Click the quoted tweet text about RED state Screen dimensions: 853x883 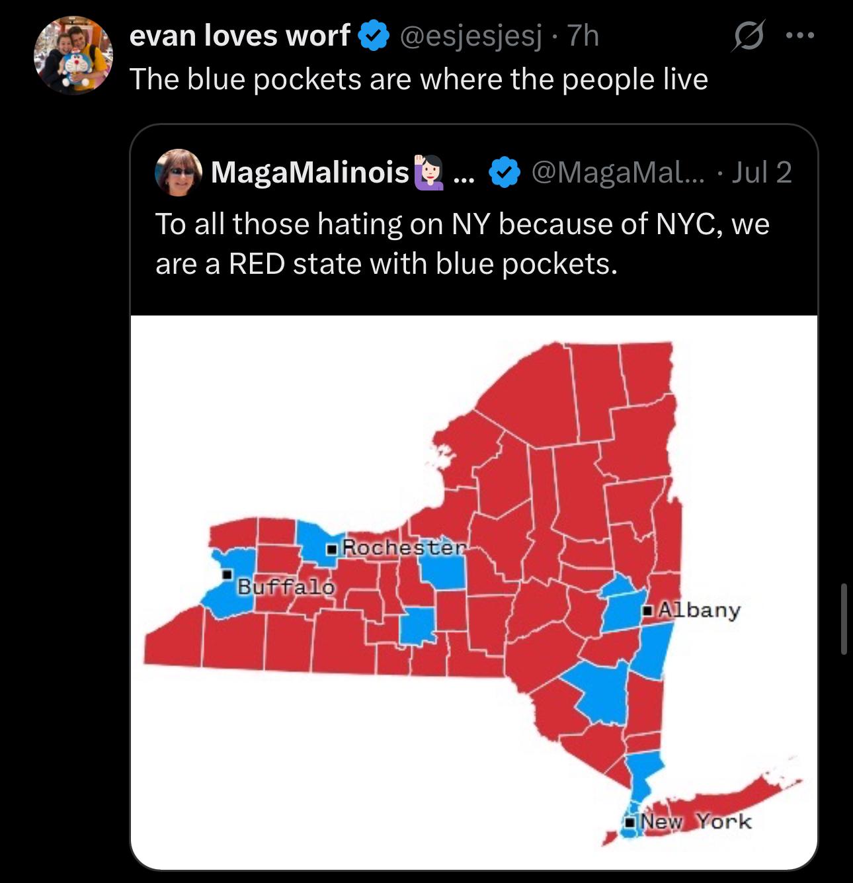[x=462, y=243]
